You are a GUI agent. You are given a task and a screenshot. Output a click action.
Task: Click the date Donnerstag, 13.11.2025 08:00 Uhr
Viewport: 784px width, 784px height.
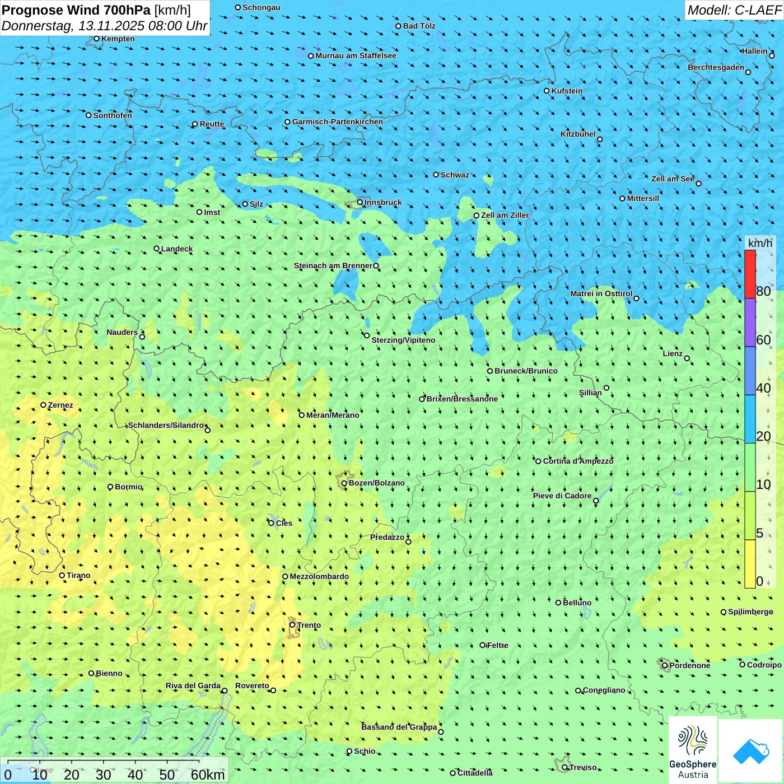point(105,26)
